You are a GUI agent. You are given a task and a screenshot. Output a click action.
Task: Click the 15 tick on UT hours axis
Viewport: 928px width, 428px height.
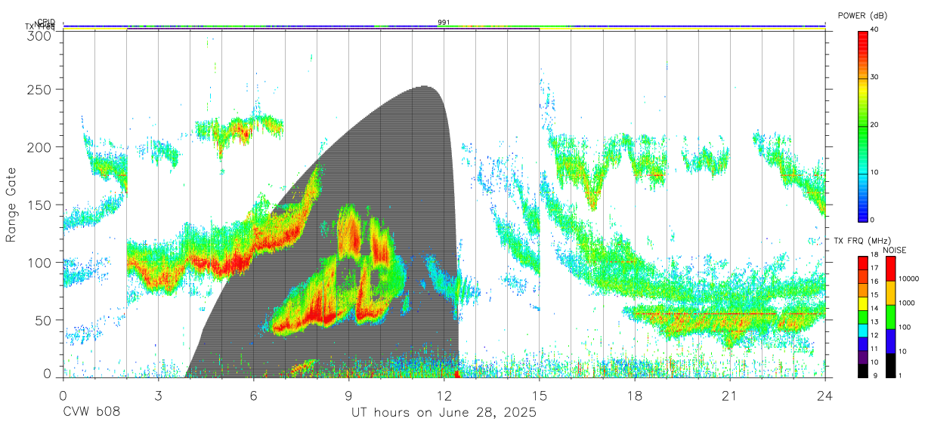coord(539,396)
